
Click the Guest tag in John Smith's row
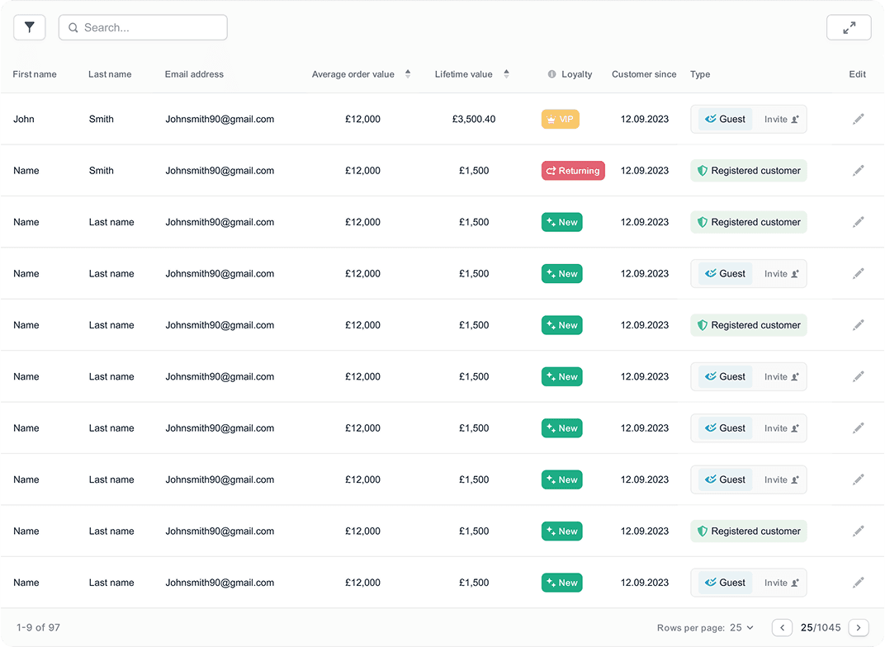click(725, 119)
